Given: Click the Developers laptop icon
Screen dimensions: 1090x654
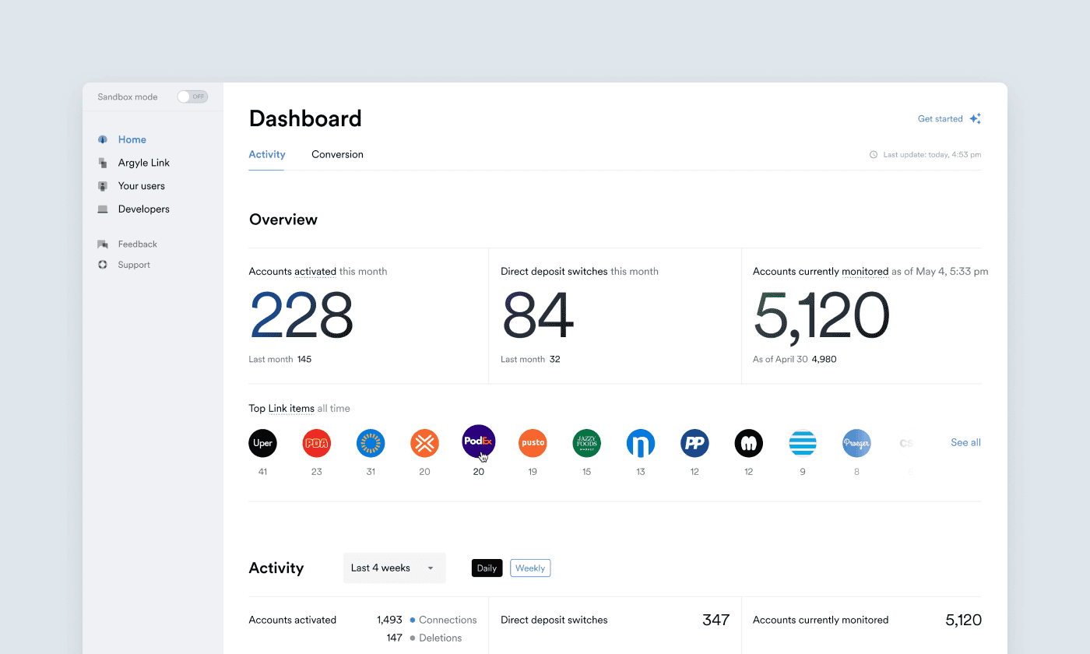Looking at the screenshot, I should point(102,209).
